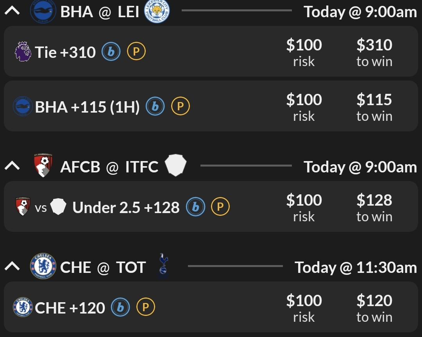This screenshot has height=337, width=422.
Task: Click the Bournemouth crest in the game header
Action: point(43,167)
